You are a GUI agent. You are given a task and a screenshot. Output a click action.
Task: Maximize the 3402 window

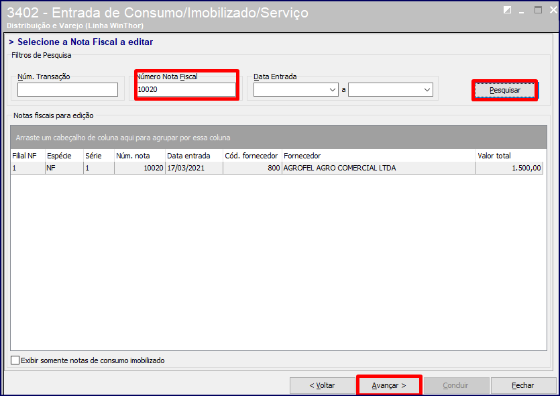pos(538,10)
